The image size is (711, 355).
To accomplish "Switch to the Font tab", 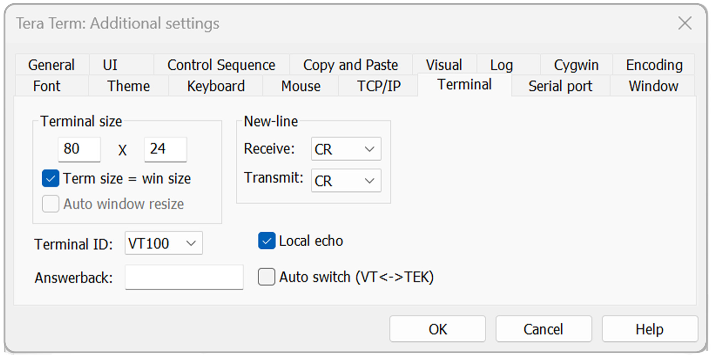I will pos(52,86).
